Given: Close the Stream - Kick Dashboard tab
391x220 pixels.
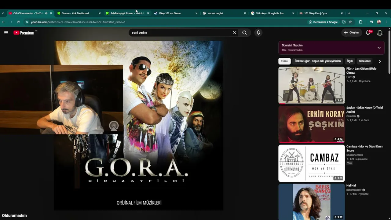Looking at the screenshot, I should tap(100, 13).
